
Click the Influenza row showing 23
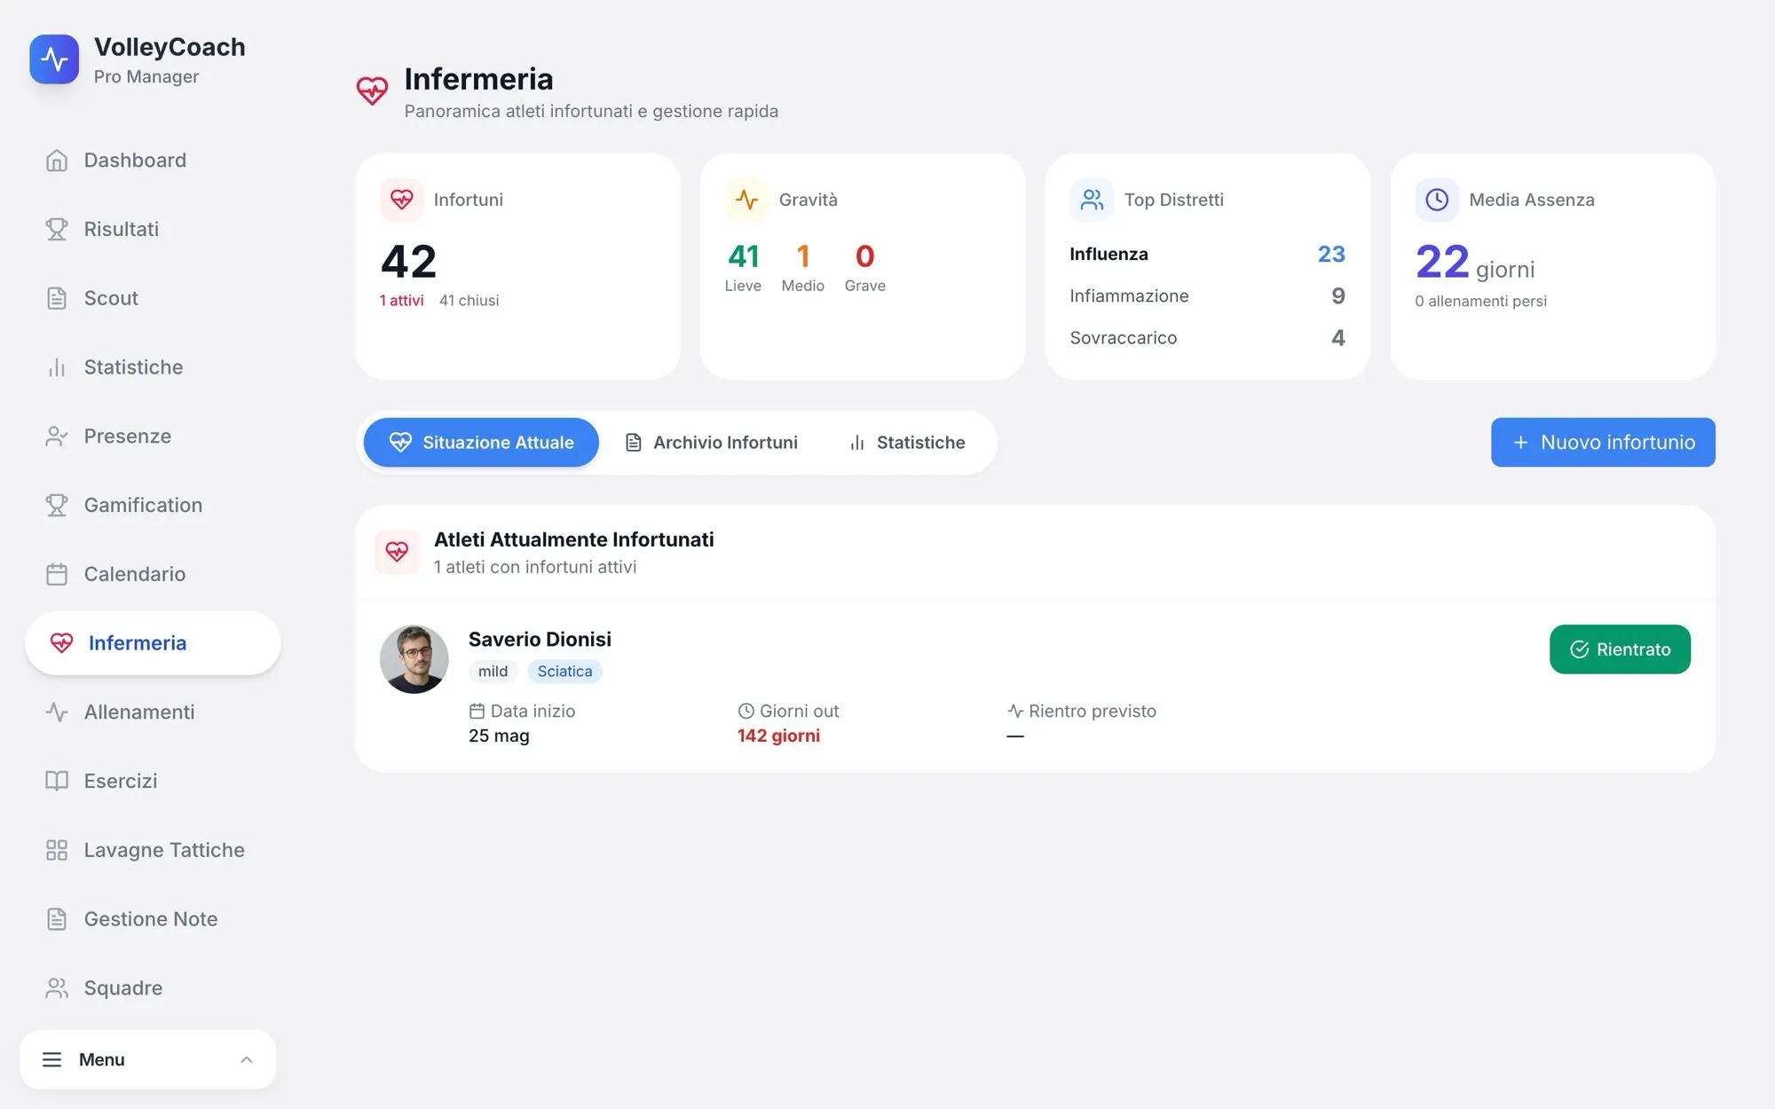[1207, 254]
